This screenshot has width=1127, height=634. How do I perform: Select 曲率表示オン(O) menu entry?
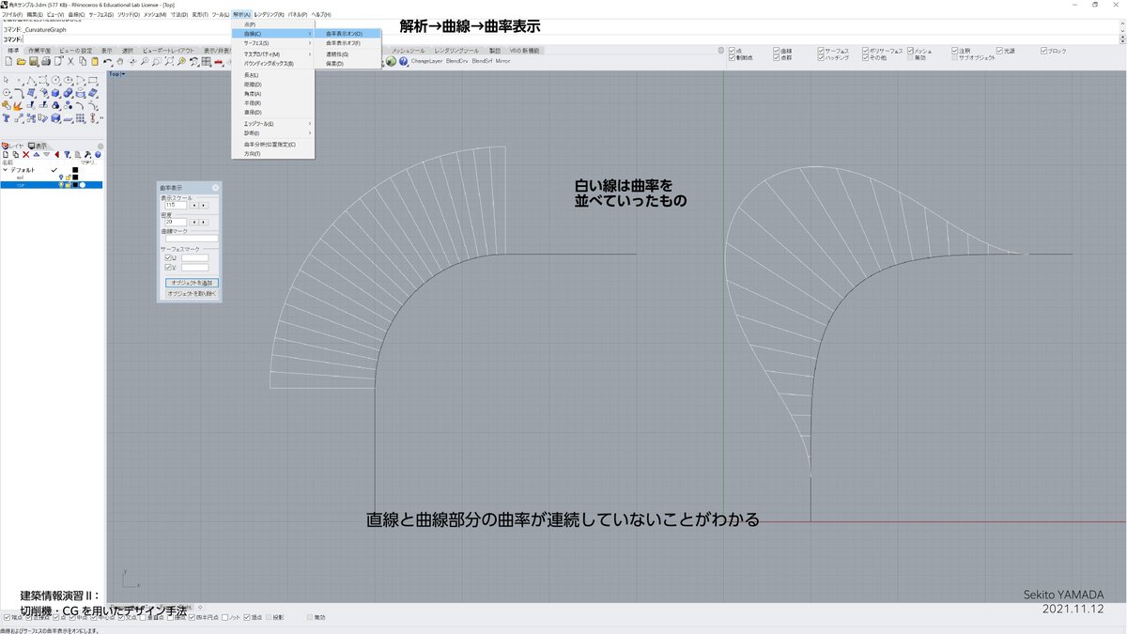(x=347, y=34)
